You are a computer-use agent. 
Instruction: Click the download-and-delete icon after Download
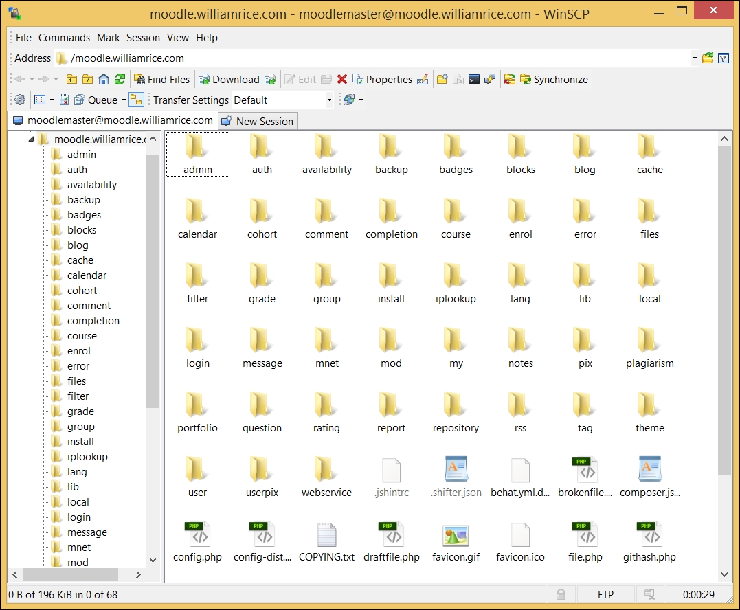(270, 79)
